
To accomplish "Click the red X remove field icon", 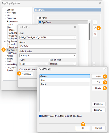I will click(95, 34).
